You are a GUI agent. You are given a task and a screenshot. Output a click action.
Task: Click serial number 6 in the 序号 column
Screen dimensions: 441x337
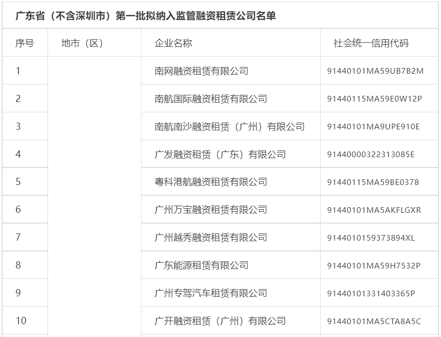click(18, 209)
